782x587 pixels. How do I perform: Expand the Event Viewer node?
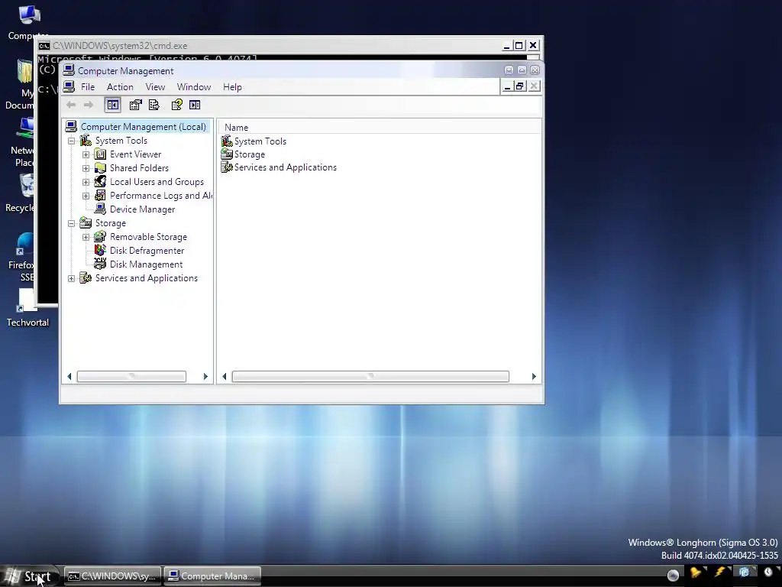click(86, 154)
